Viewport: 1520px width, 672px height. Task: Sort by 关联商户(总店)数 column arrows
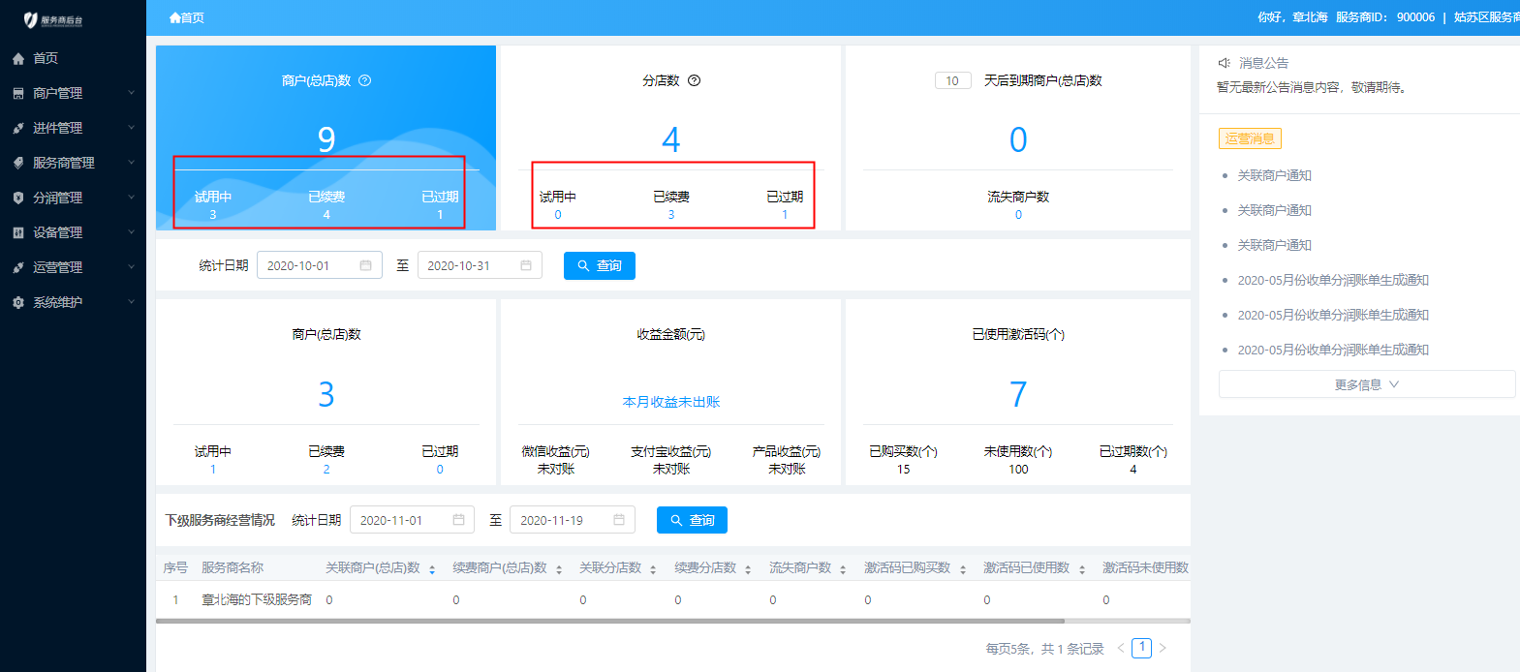pyautogui.click(x=432, y=569)
